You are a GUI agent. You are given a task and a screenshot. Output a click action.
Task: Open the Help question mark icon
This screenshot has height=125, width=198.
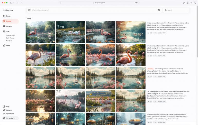[x=4, y=107]
